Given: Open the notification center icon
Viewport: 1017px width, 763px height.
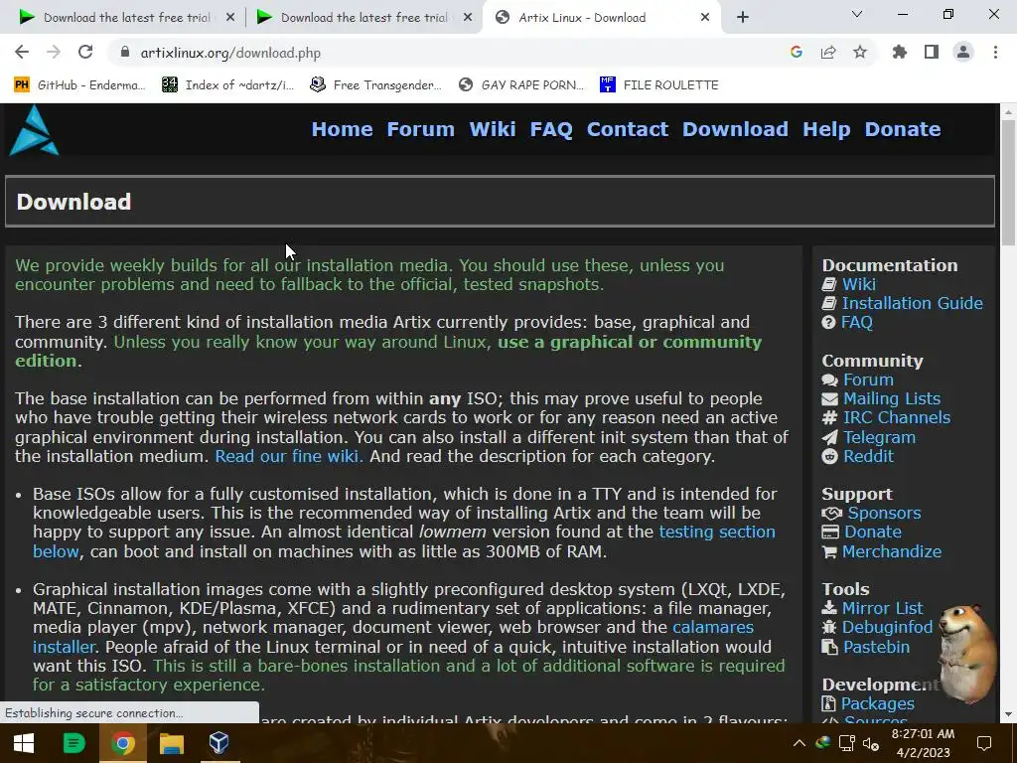Looking at the screenshot, I should pos(984,743).
